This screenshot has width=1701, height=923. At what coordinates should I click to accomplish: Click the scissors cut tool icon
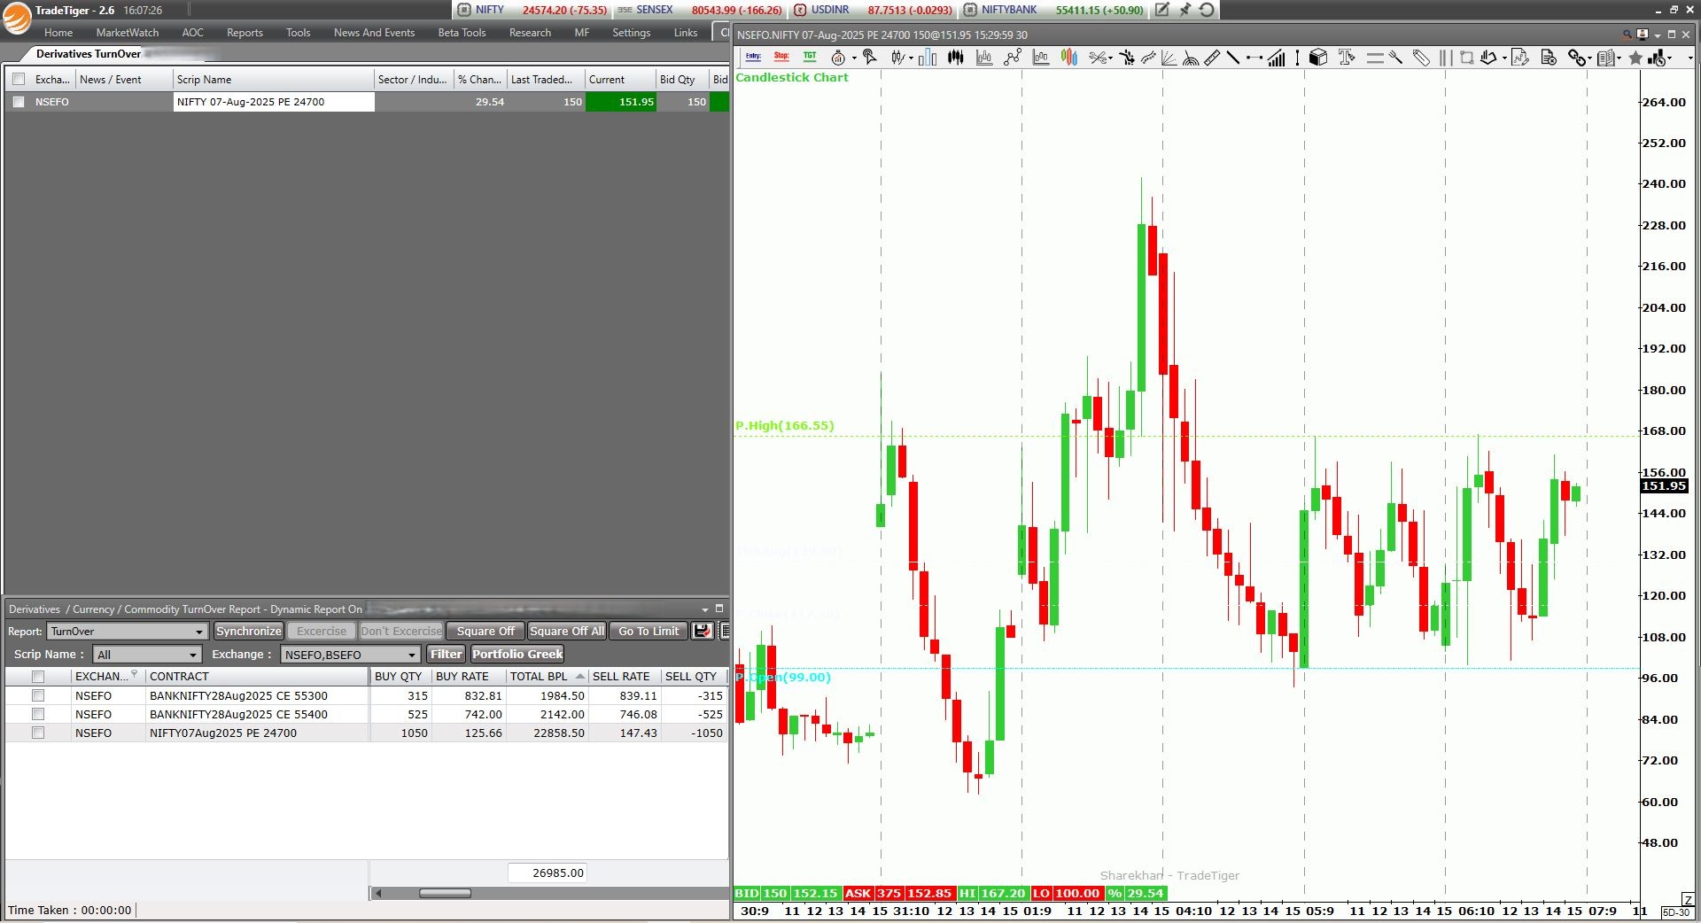(1097, 58)
